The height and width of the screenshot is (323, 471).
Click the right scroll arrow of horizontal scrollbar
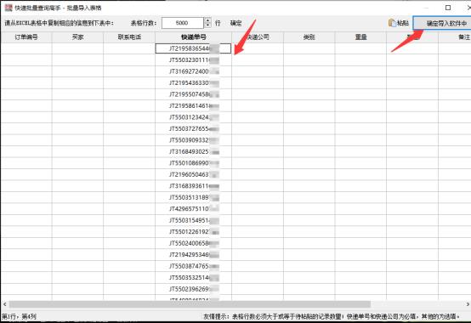[x=468, y=304]
